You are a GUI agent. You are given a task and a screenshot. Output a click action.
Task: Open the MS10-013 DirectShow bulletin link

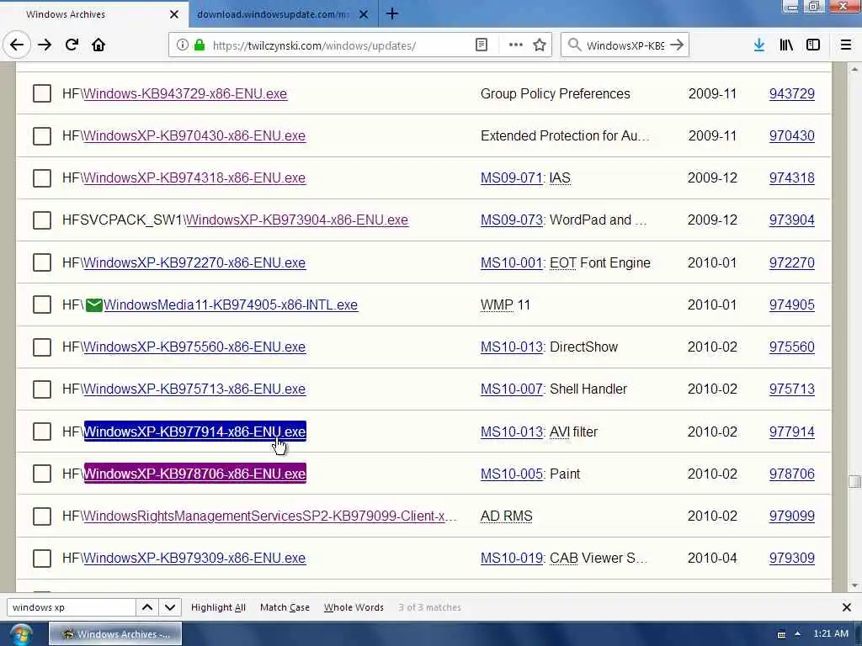pyautogui.click(x=511, y=347)
